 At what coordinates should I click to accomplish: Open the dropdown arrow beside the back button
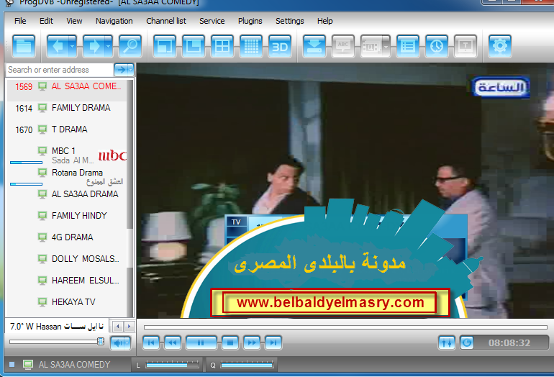click(73, 46)
